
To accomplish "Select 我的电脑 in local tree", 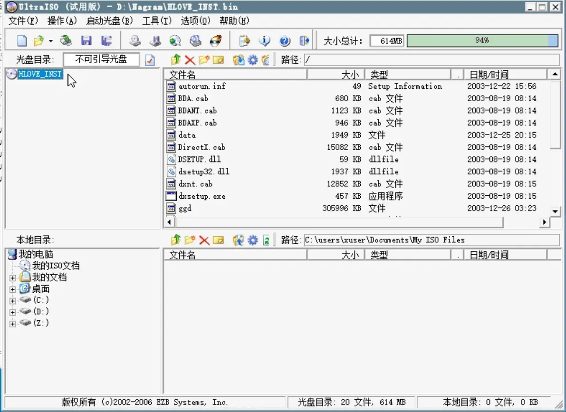I will point(36,254).
